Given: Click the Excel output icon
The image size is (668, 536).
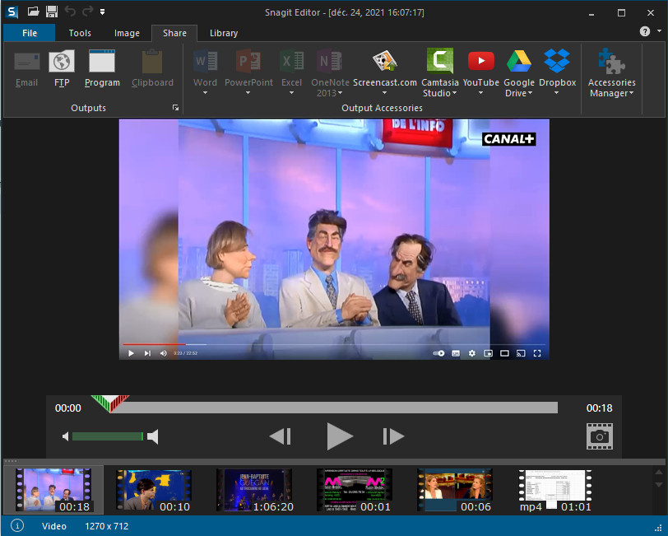Looking at the screenshot, I should pos(291,62).
